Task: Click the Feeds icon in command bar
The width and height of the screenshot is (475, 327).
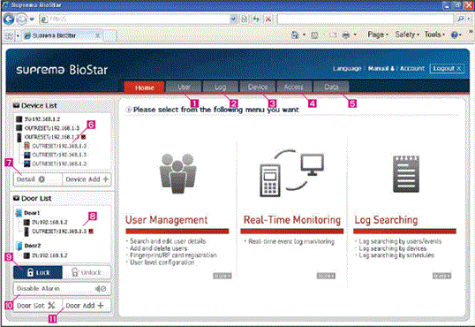Action: [x=314, y=35]
